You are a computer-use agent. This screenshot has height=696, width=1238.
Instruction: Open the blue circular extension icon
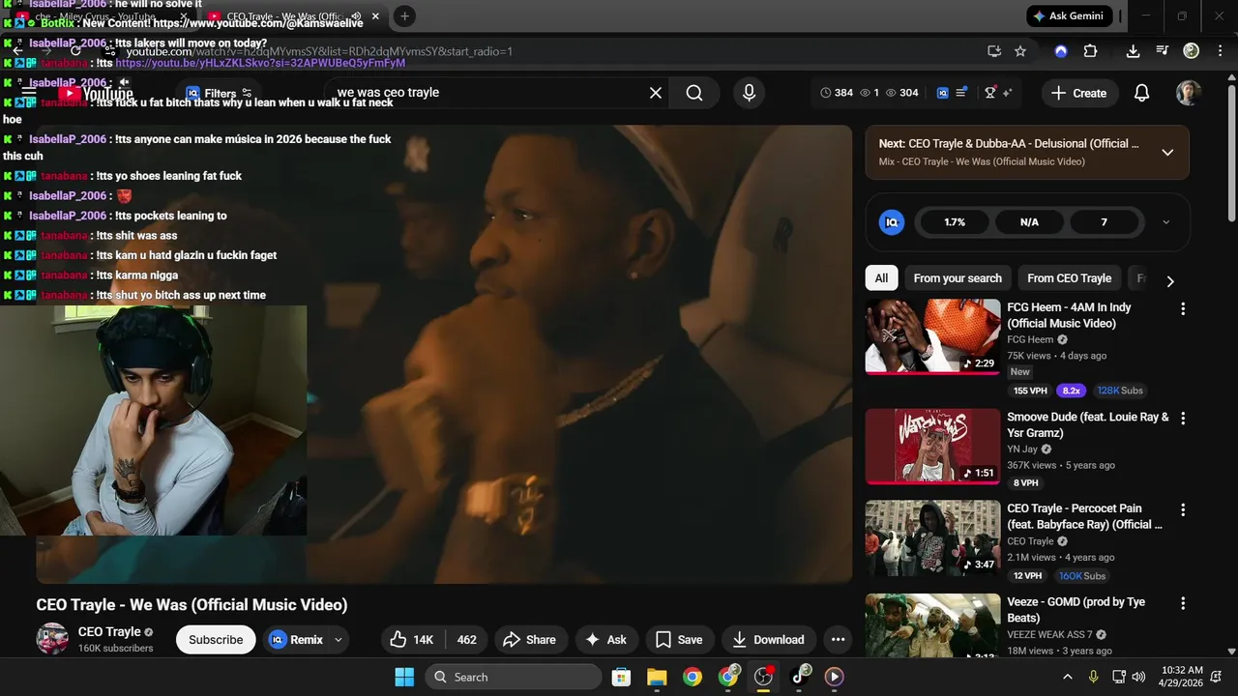(1061, 51)
